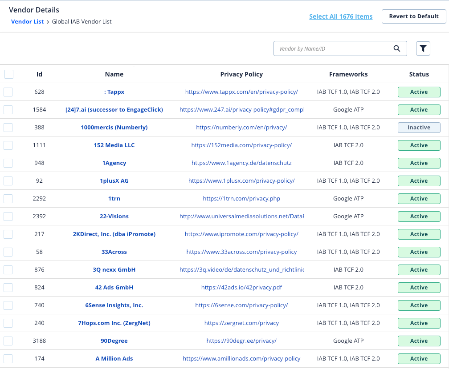Toggle Active status for A Million Ads

coord(419,359)
